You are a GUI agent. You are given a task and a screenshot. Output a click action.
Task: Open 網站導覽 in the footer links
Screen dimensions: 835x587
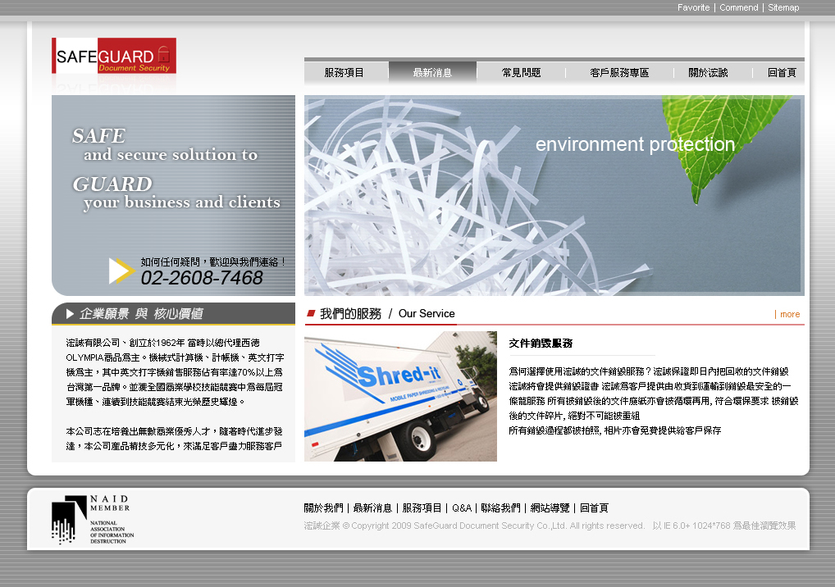(550, 508)
